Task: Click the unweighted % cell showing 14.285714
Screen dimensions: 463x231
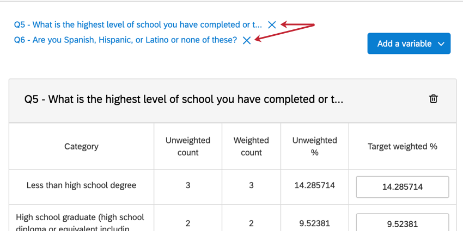Action: (x=315, y=186)
